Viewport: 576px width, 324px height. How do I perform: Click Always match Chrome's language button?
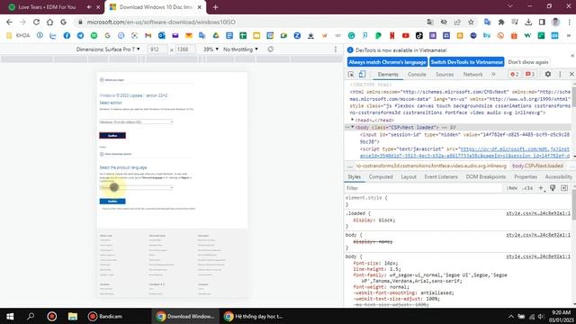coord(387,62)
